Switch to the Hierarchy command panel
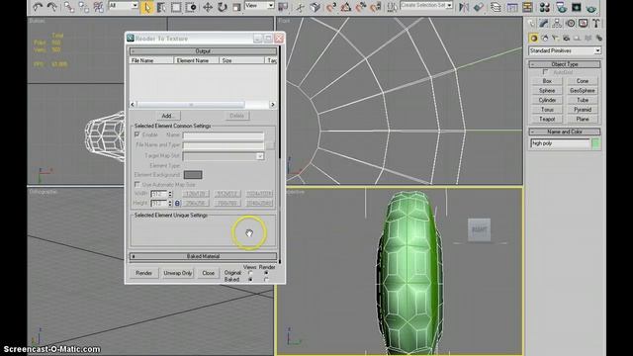Screen dimensions: 633x356 (557, 24)
